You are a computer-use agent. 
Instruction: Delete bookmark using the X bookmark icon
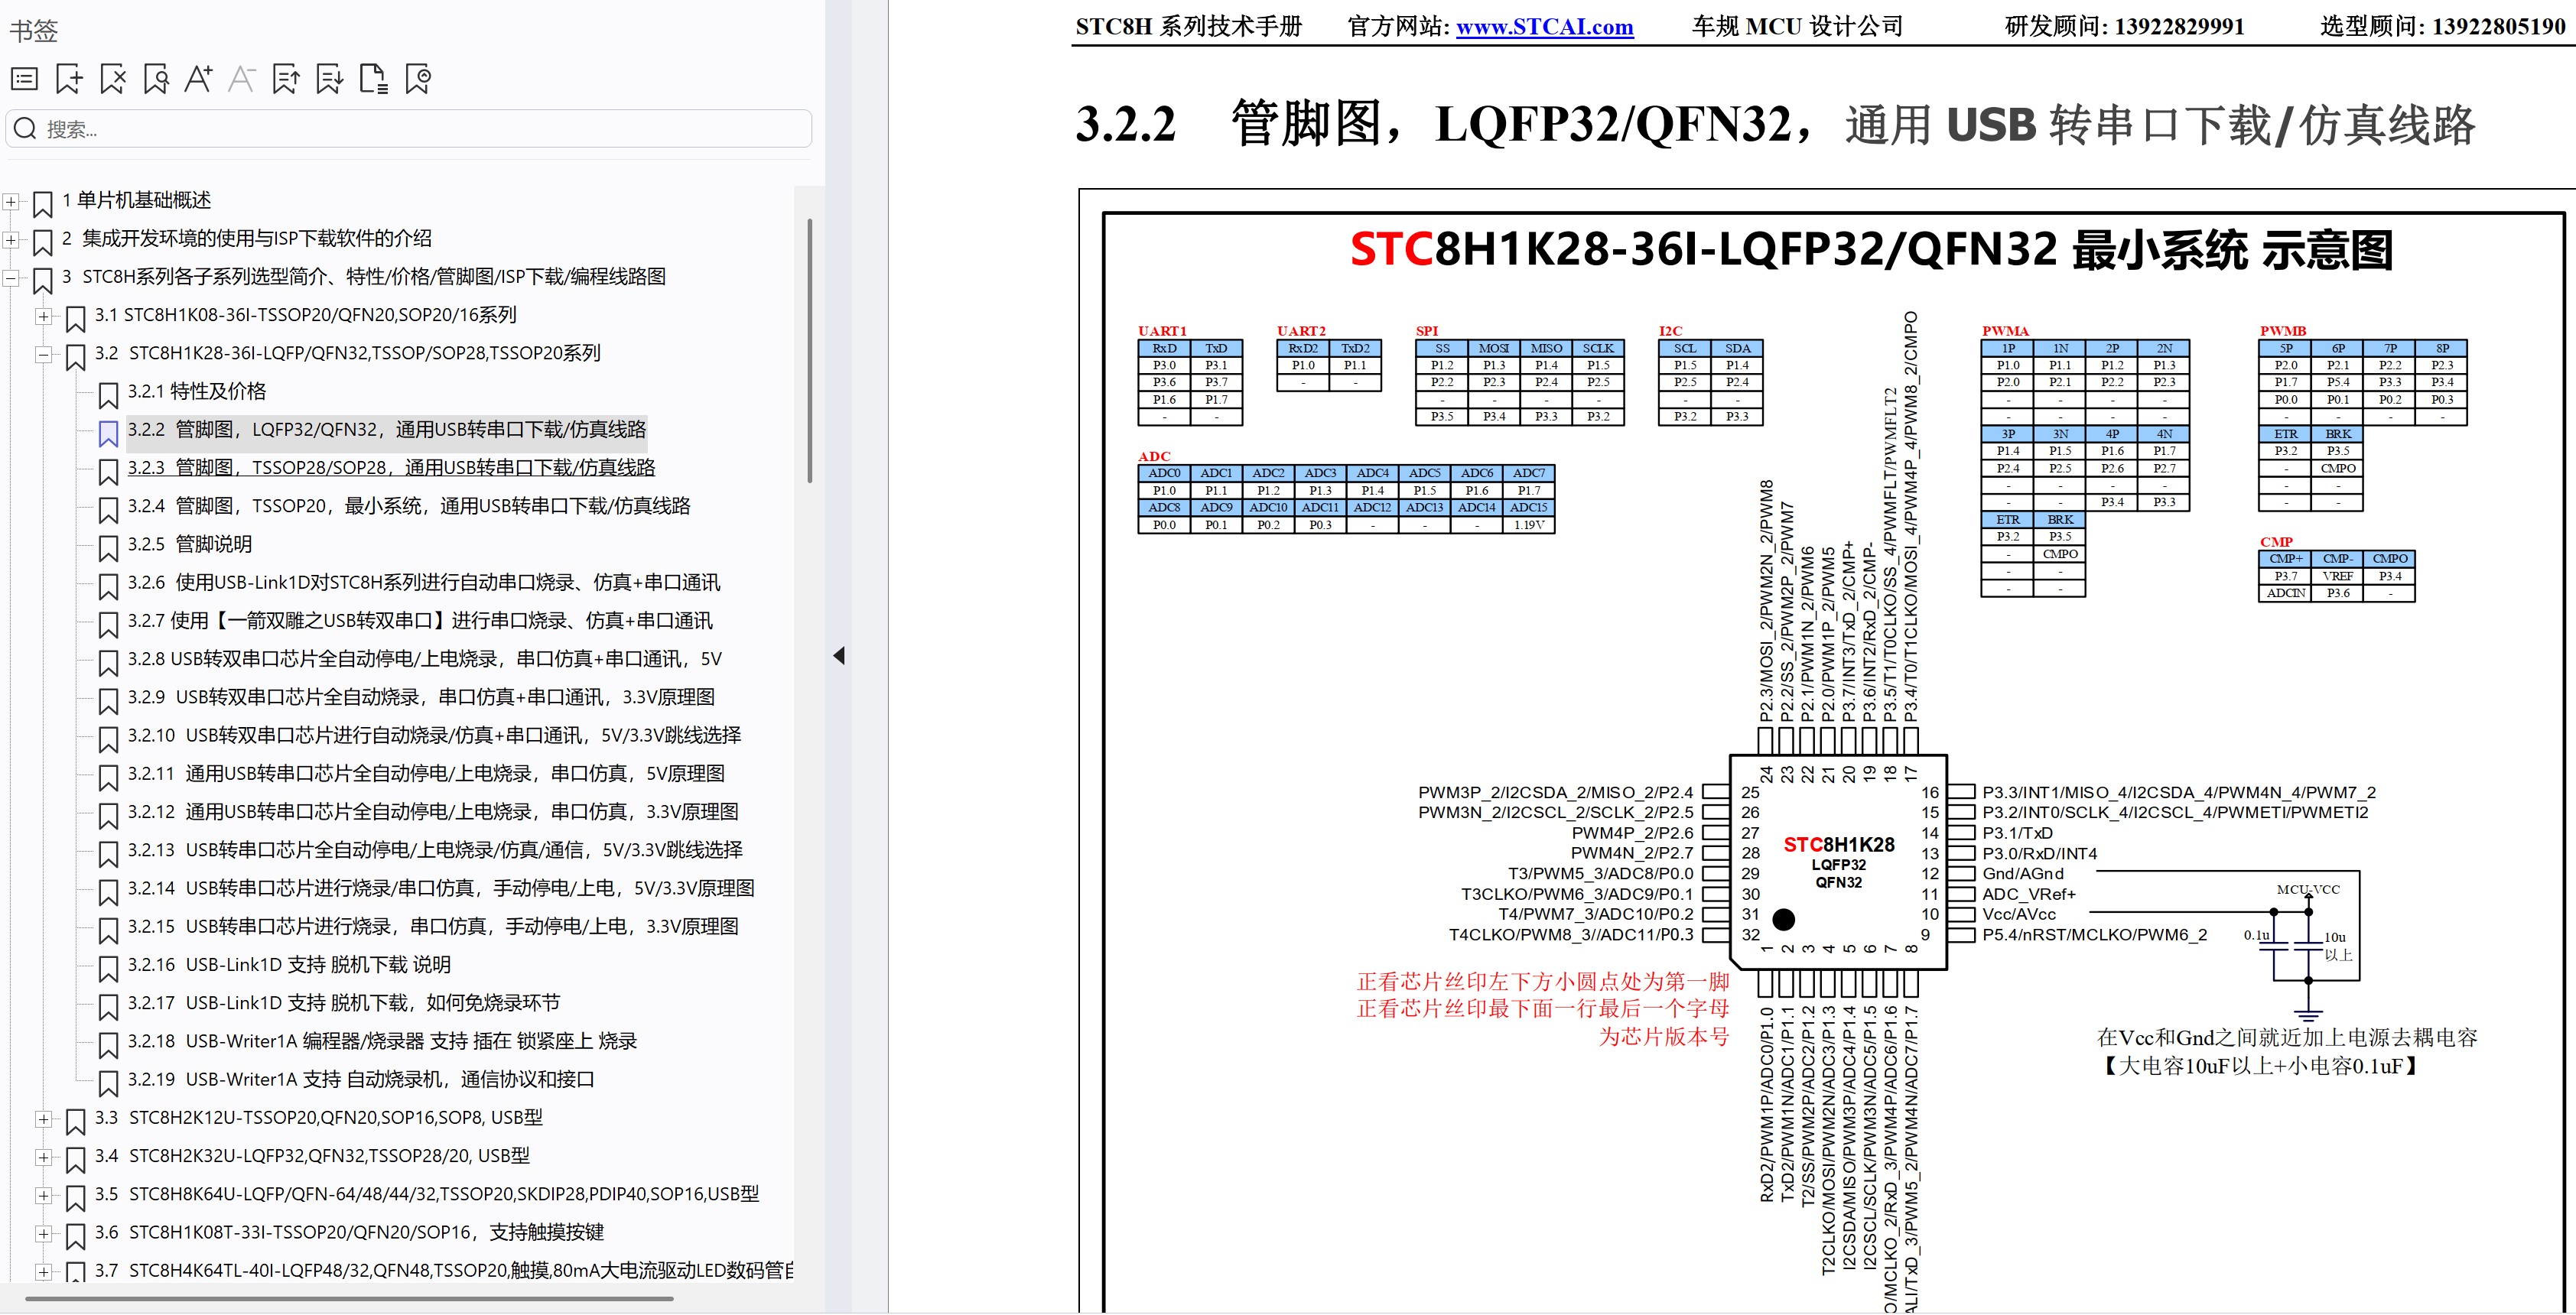click(113, 79)
